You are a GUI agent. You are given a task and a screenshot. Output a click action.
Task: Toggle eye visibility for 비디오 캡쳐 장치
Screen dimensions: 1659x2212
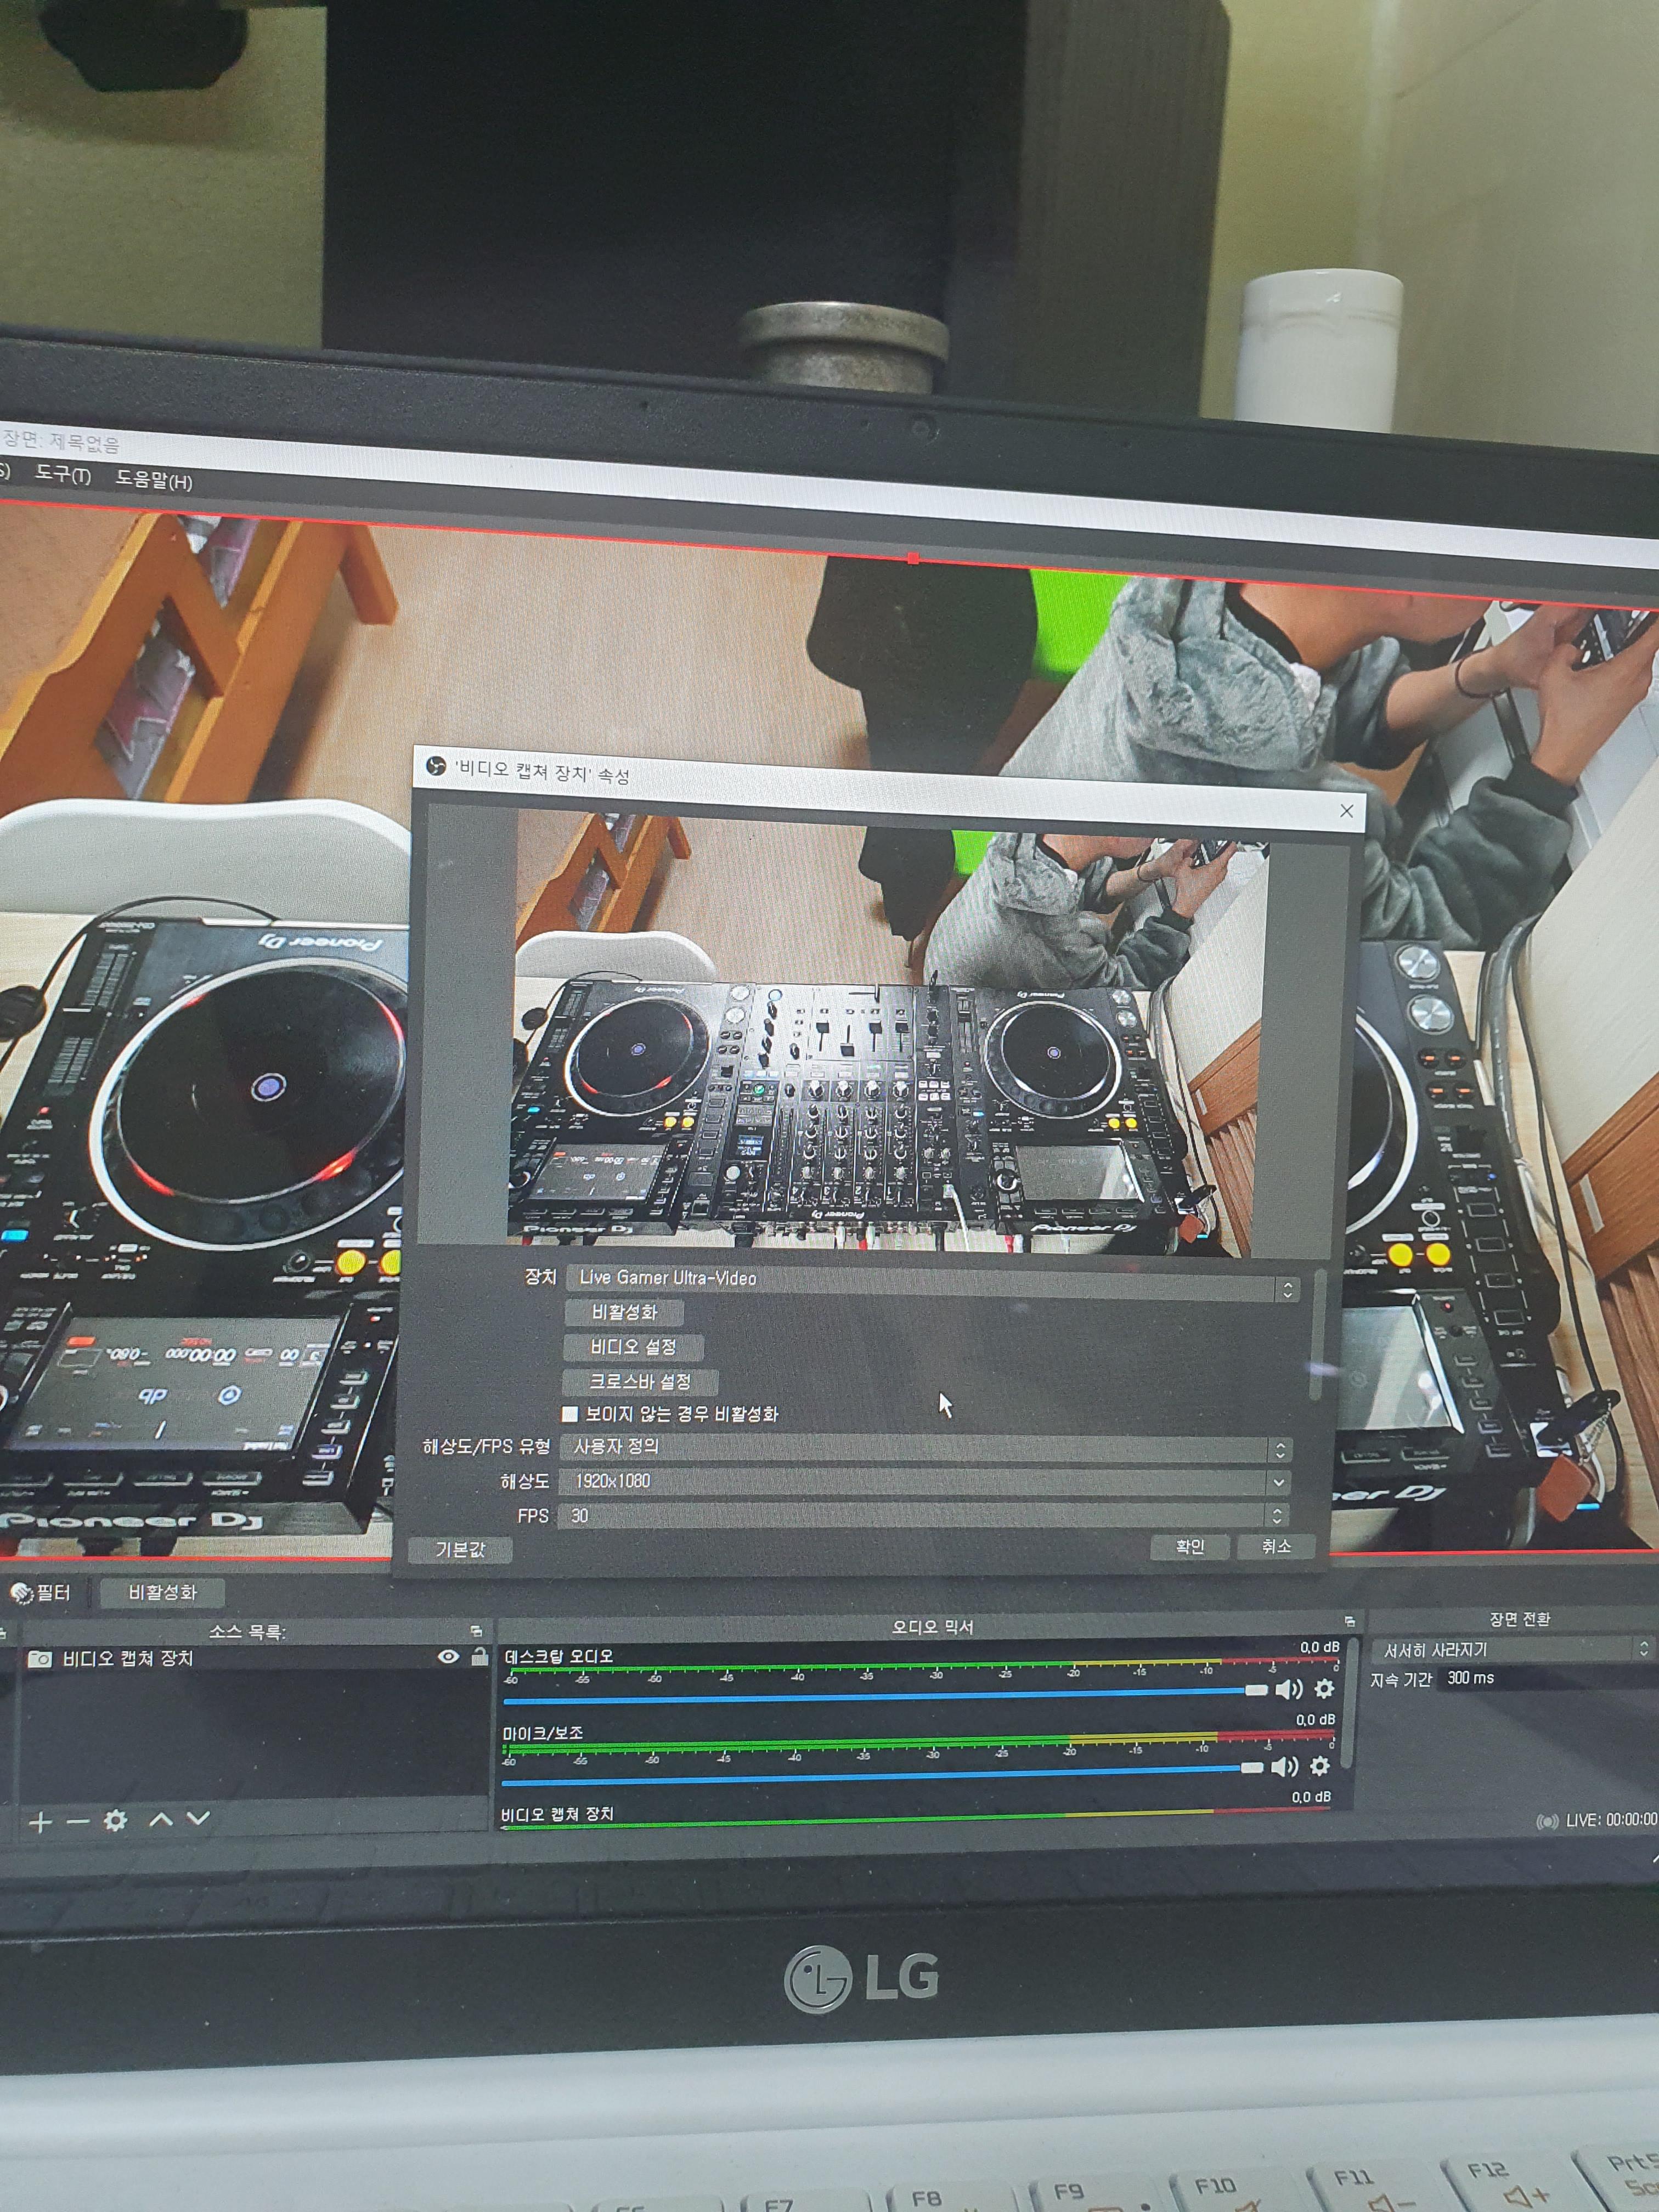448,1657
